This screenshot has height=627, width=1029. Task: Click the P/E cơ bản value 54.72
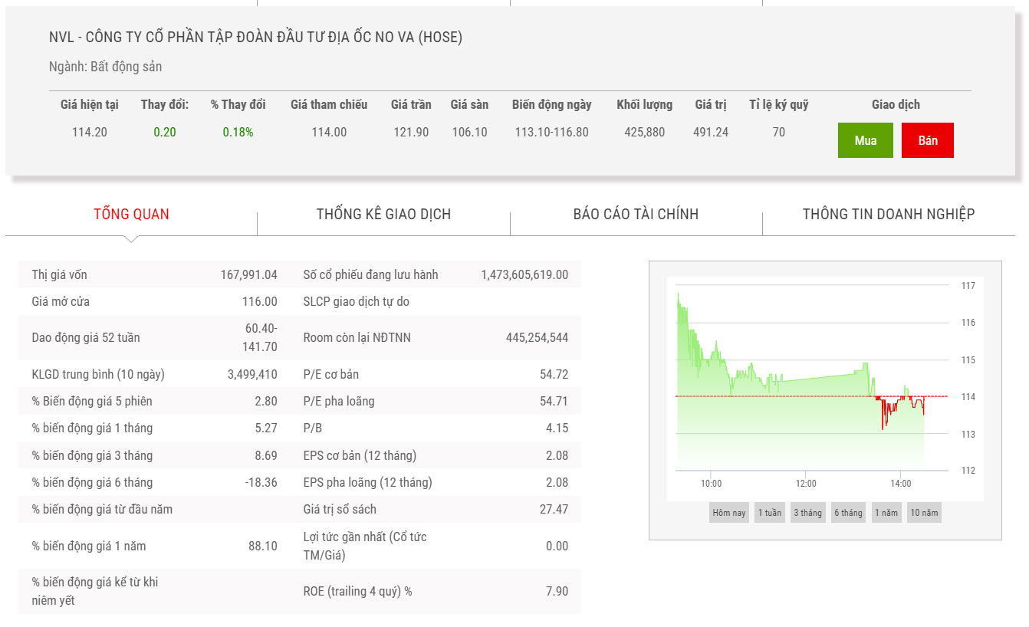(554, 374)
